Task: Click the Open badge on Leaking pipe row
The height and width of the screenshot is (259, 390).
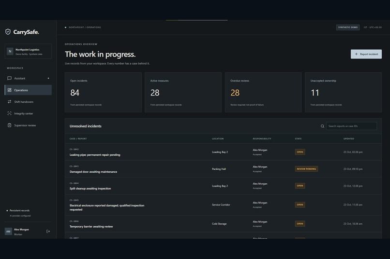Action: click(x=300, y=152)
